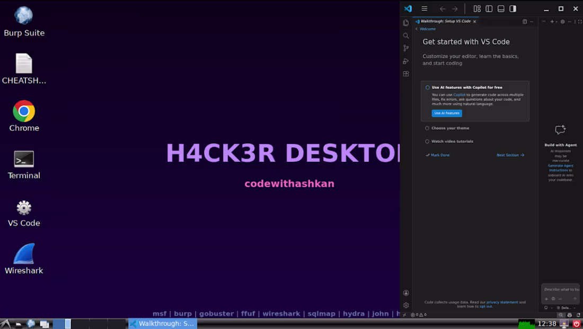Screen dimensions: 583x329
Task: Open the Terminal desktop shortcut
Action: pyautogui.click(x=24, y=164)
